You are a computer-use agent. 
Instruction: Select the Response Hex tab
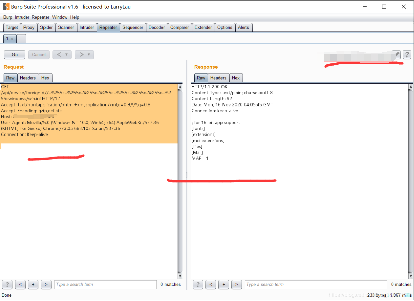236,78
